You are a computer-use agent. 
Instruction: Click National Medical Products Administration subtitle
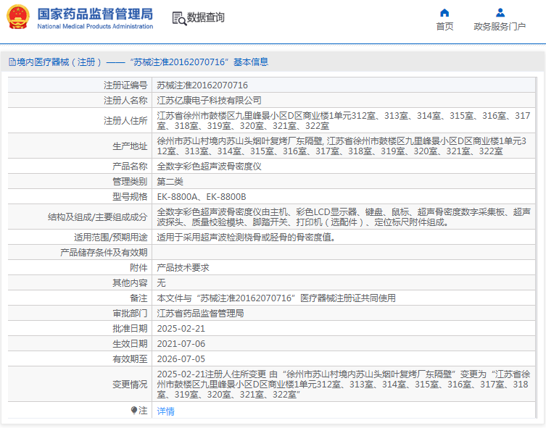(x=95, y=26)
